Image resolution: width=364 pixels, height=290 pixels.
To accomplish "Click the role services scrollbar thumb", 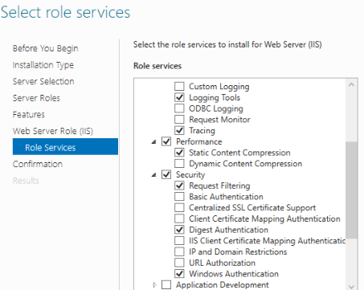I will [352, 190].
